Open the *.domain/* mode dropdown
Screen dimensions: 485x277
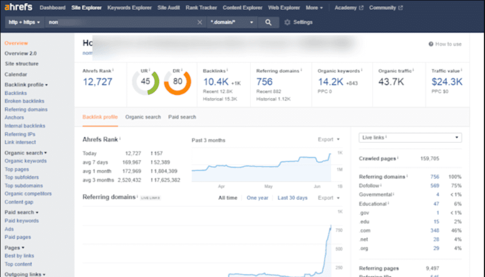pos(233,23)
